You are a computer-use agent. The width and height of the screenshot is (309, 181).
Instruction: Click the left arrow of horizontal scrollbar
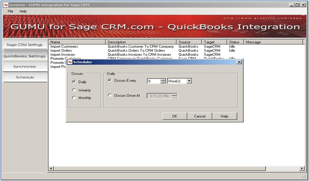tap(51, 168)
